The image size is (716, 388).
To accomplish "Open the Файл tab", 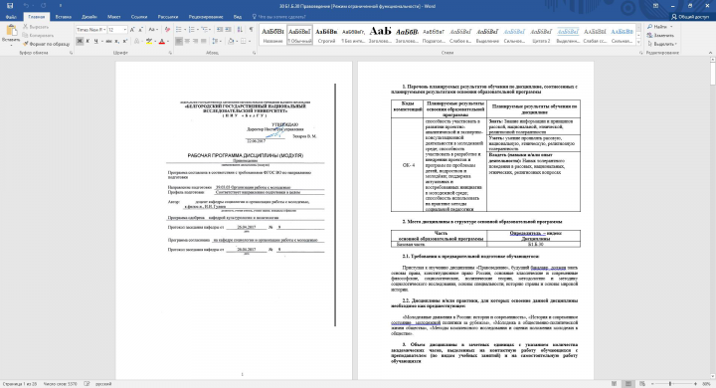I will 11,17.
